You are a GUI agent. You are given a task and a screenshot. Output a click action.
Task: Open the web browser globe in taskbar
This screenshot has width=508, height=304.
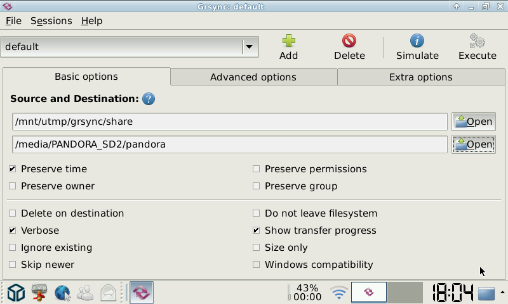(62, 293)
